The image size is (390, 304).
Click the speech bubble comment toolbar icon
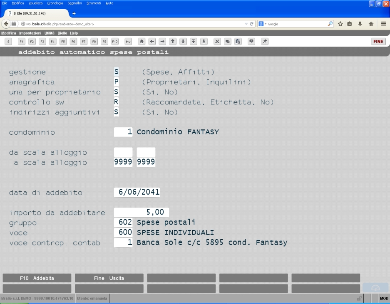(251, 42)
